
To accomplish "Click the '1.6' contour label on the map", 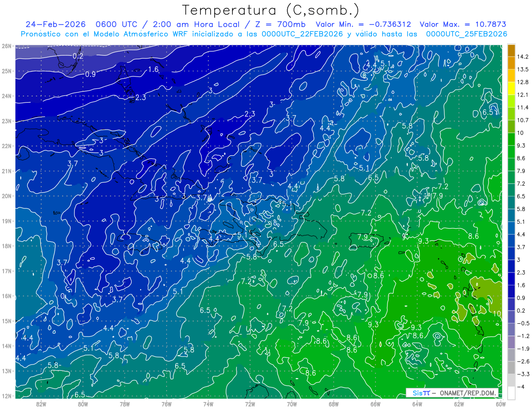I will tap(153, 69).
